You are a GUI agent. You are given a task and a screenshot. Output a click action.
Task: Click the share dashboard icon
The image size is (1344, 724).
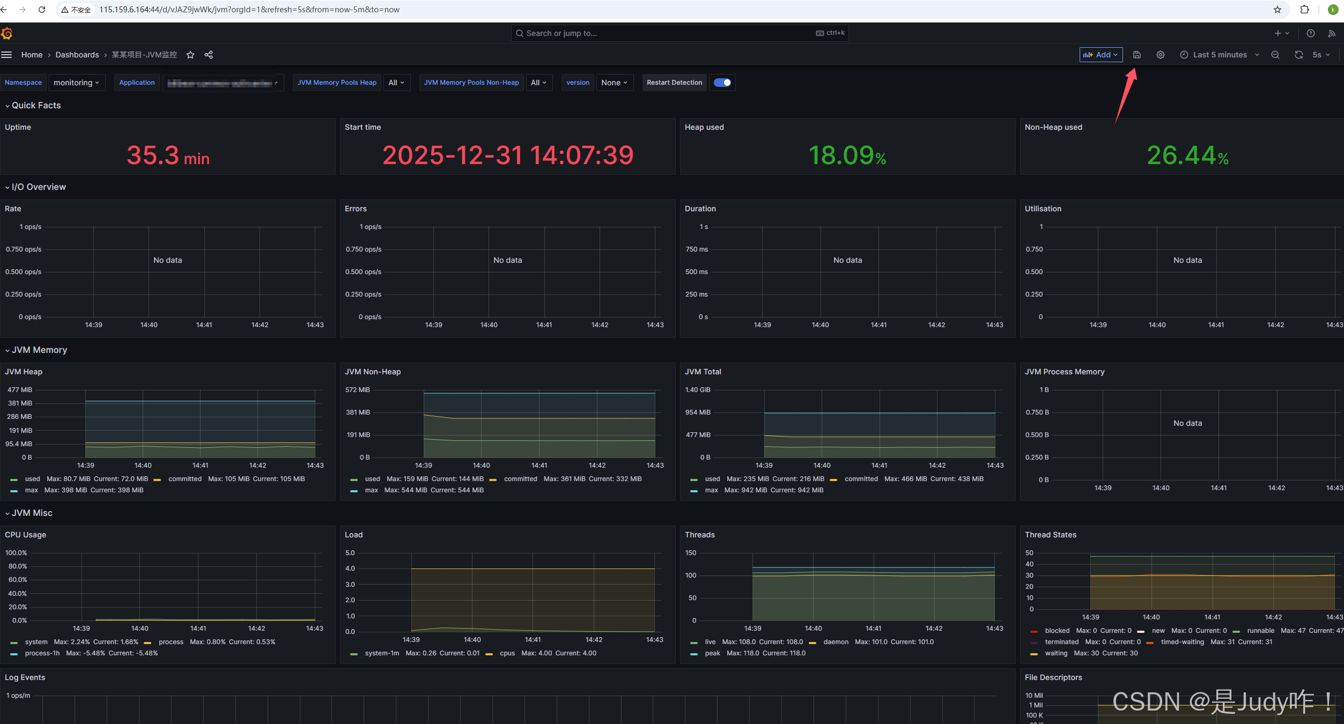pos(209,55)
